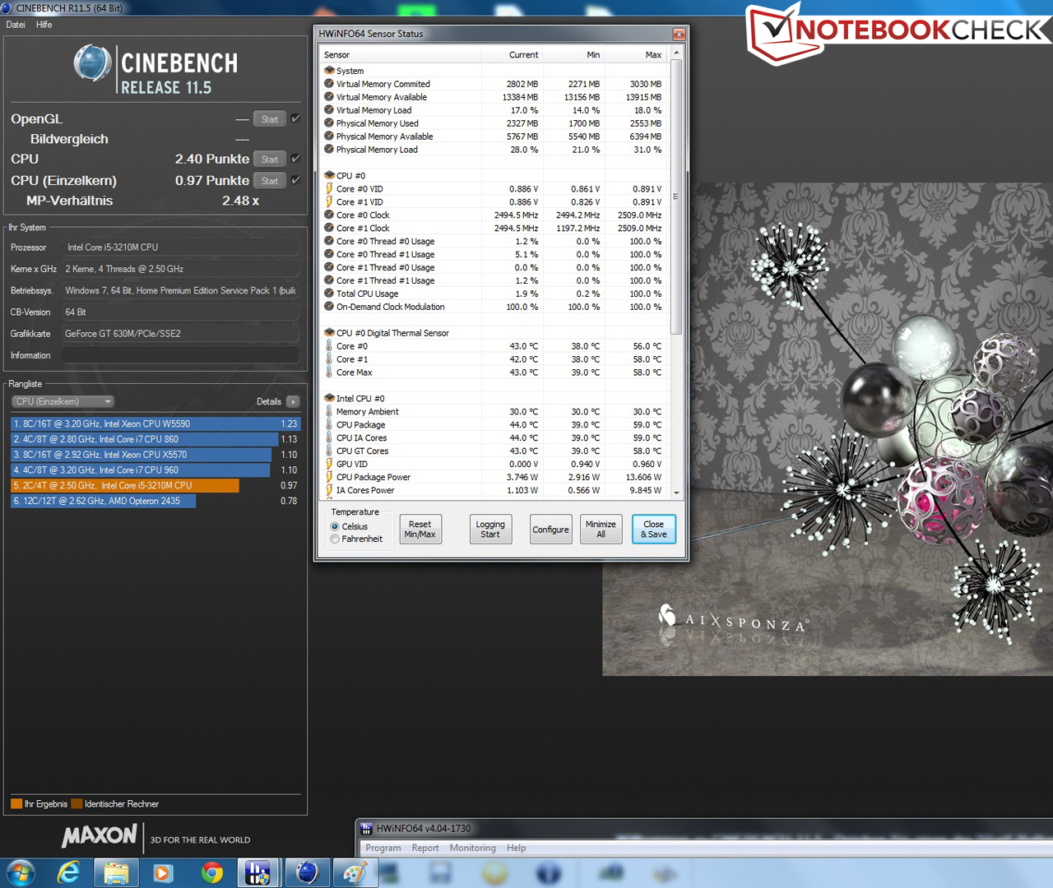This screenshot has height=888, width=1053.
Task: Select ranking row Intel Core i7 CPU 960
Action: click(155, 470)
